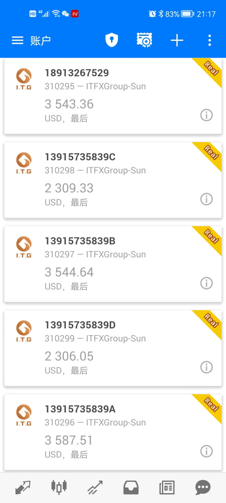This screenshot has width=226, height=503.
Task: Open the news tab
Action: point(167,488)
